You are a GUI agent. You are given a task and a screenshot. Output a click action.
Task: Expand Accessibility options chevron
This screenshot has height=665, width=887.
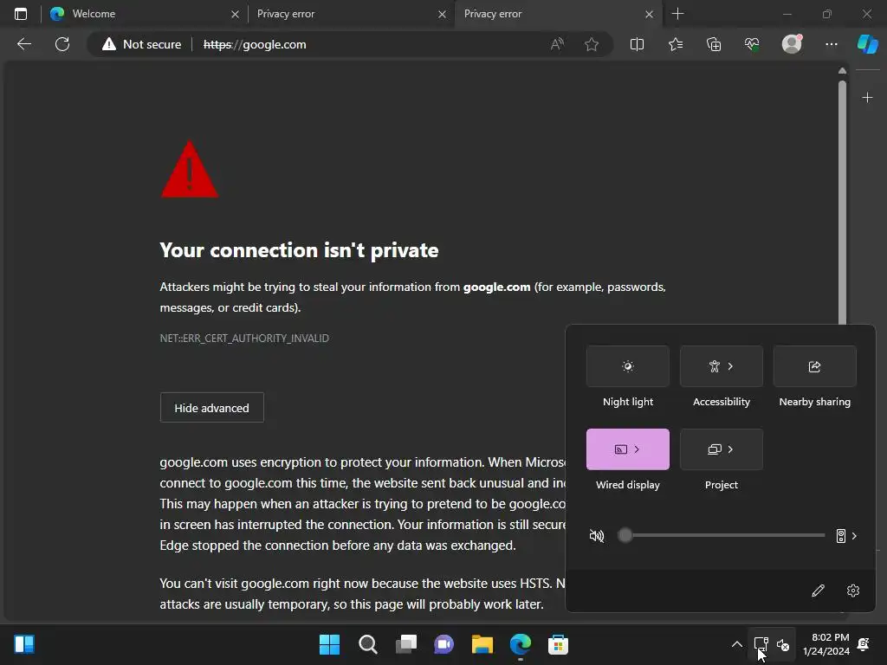tap(731, 366)
